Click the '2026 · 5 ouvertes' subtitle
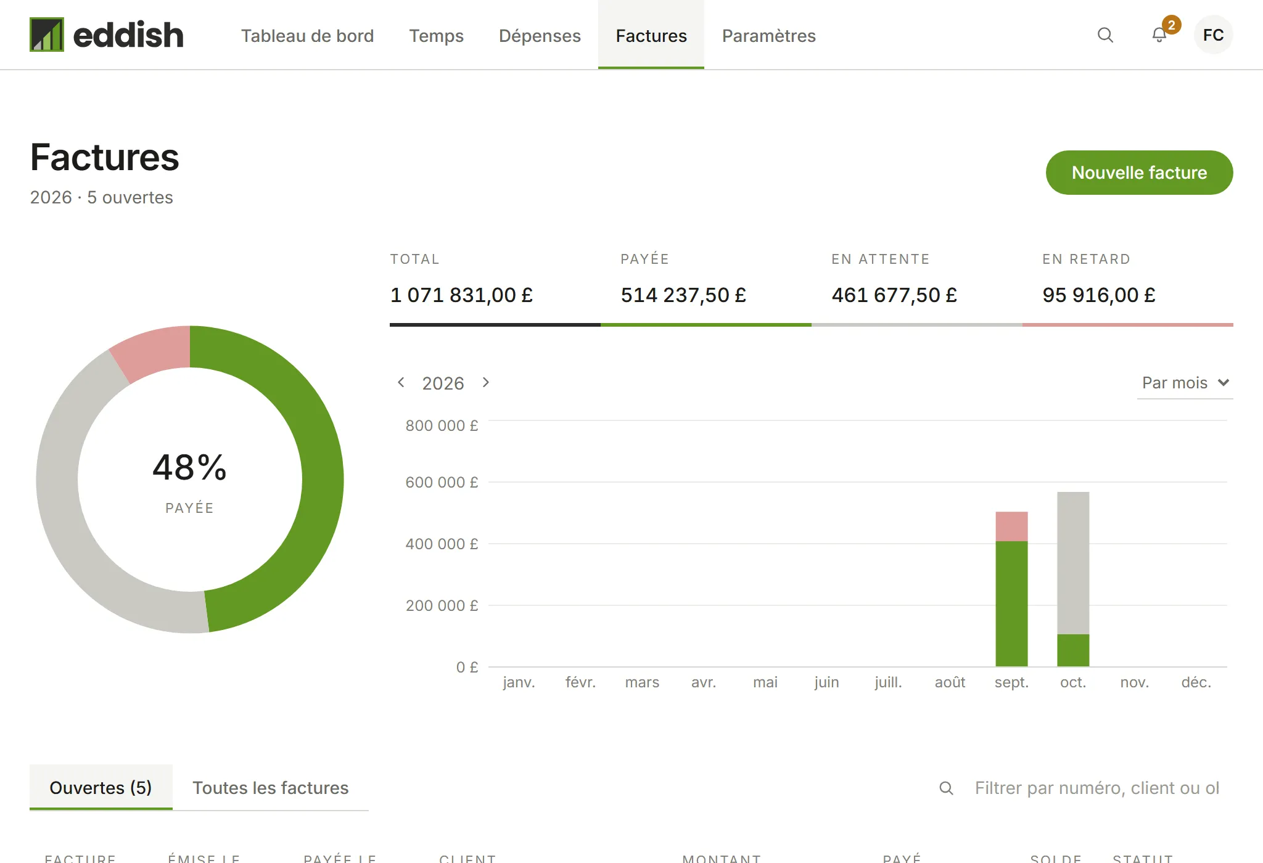1263x863 pixels. click(102, 197)
